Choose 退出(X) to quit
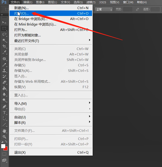 pyautogui.click(x=51, y=153)
